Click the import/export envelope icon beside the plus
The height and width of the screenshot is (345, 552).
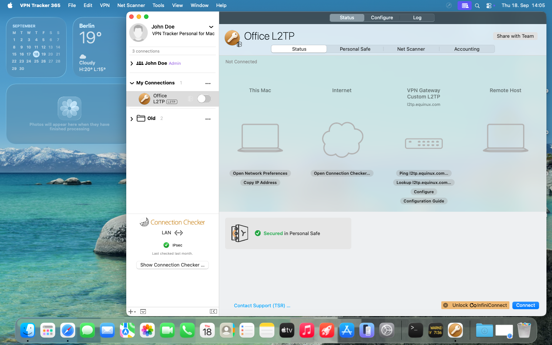143,311
